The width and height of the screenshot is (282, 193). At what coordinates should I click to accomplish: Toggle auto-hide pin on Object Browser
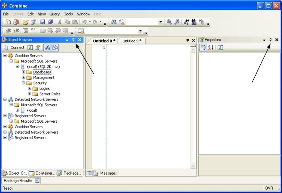(73, 40)
